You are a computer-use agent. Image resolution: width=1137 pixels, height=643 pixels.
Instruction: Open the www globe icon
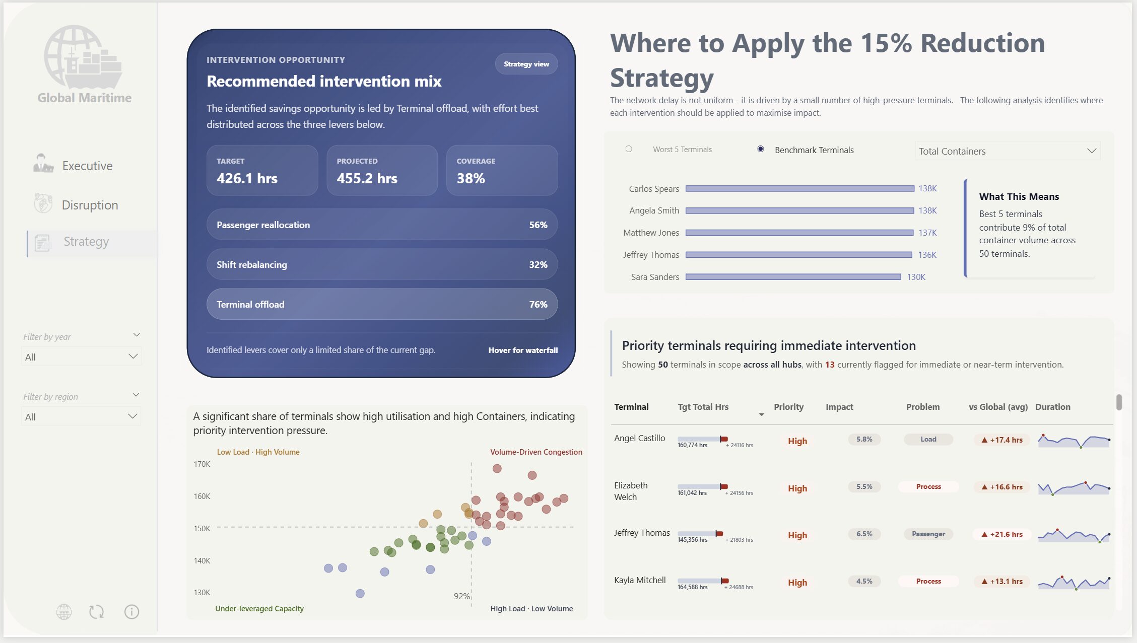64,612
